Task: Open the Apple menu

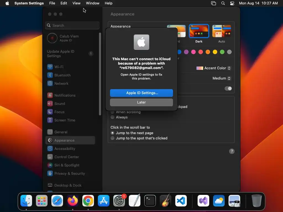Action: click(x=7, y=3)
